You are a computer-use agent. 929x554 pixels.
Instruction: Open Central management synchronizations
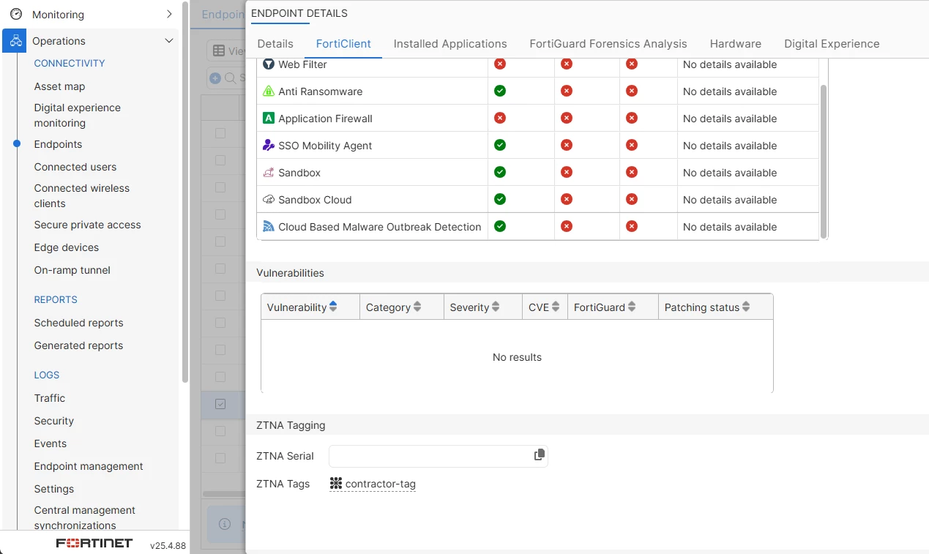[x=85, y=517]
